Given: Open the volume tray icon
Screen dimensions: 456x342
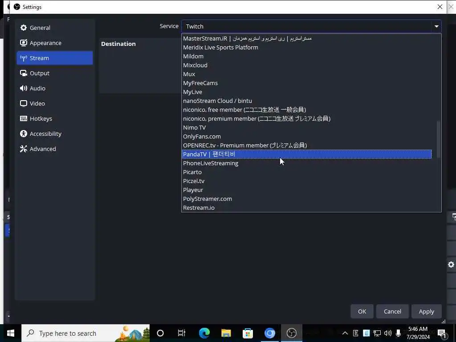Looking at the screenshot, I should click(x=388, y=333).
